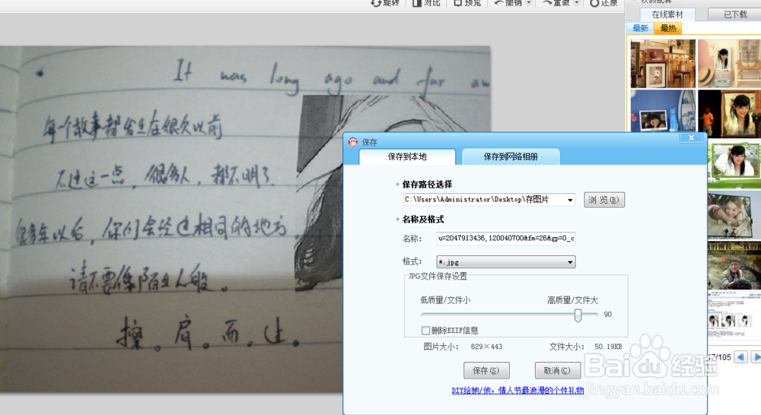Choose the pink shelf frame template thumbnail
The width and height of the screenshot is (761, 415).
(730, 64)
